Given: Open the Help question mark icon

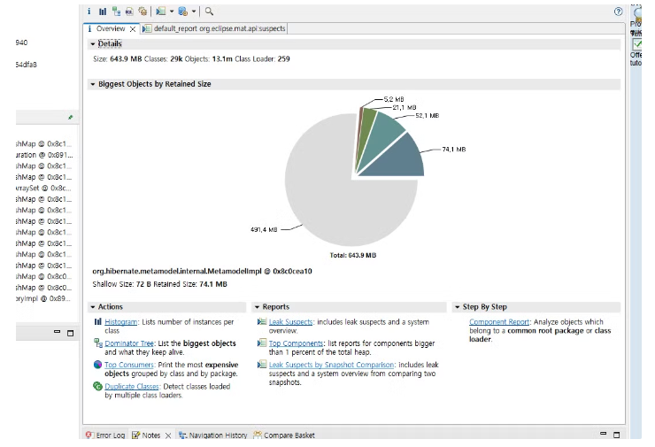Looking at the screenshot, I should pos(618,12).
